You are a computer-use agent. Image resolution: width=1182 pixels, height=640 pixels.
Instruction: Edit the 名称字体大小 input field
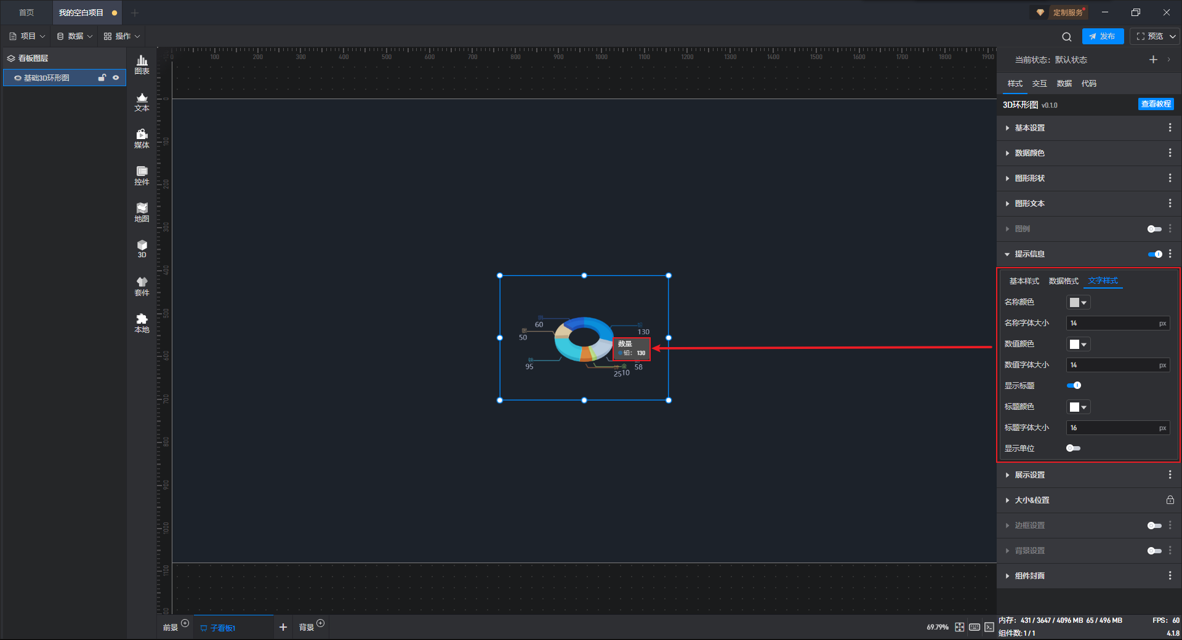pos(1117,323)
